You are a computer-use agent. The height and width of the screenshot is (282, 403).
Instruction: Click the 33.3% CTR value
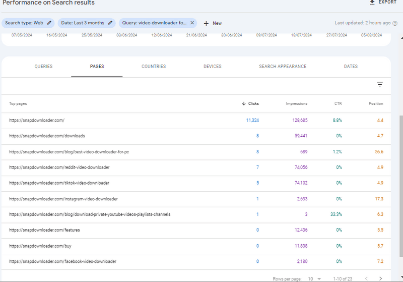[336, 214]
